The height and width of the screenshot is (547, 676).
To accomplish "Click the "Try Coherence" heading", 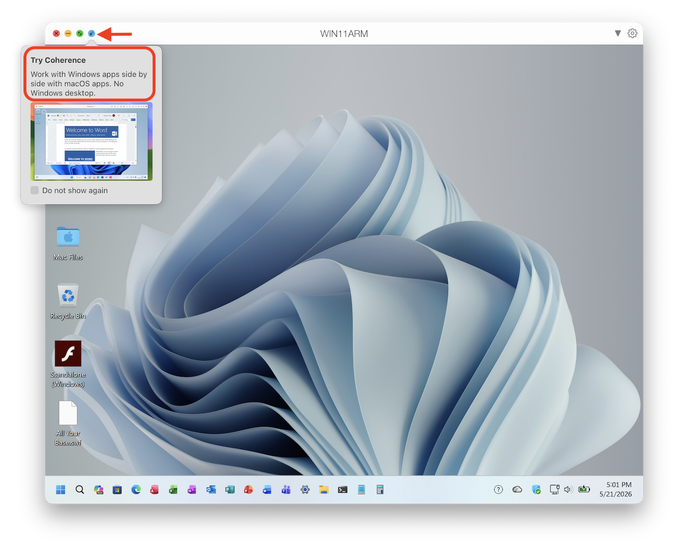I will click(58, 60).
